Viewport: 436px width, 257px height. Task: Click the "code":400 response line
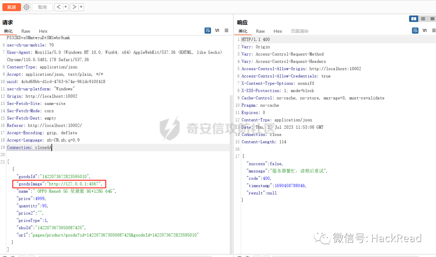point(259,178)
